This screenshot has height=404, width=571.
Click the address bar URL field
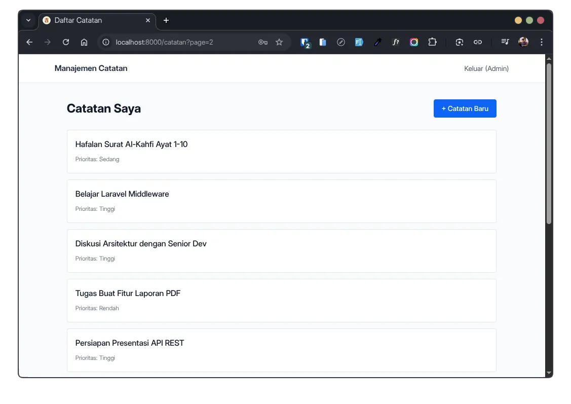[182, 43]
